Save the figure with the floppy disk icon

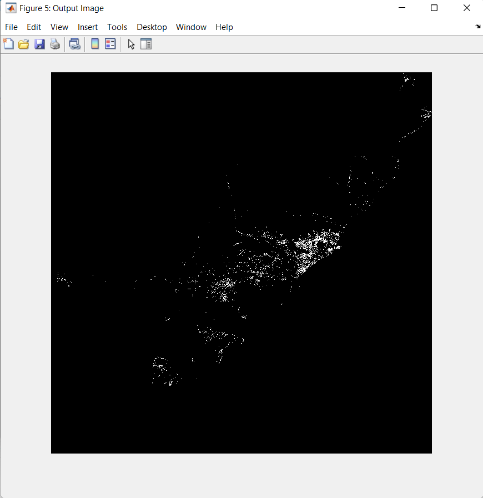39,44
